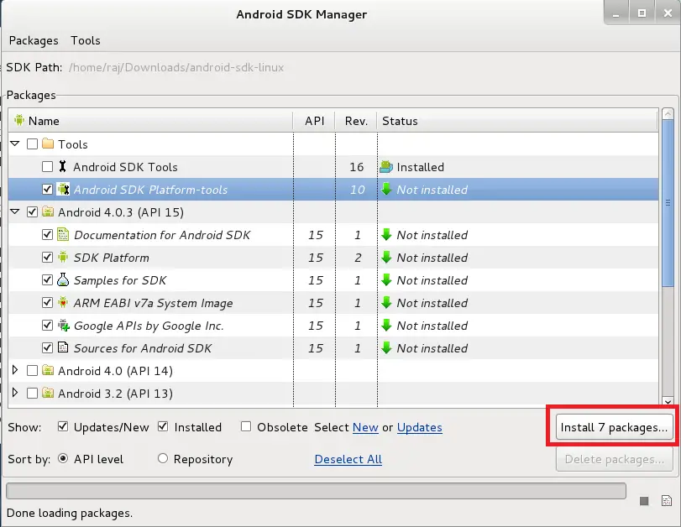The width and height of the screenshot is (681, 527).
Task: Click the New link to select new packages
Action: pos(365,427)
